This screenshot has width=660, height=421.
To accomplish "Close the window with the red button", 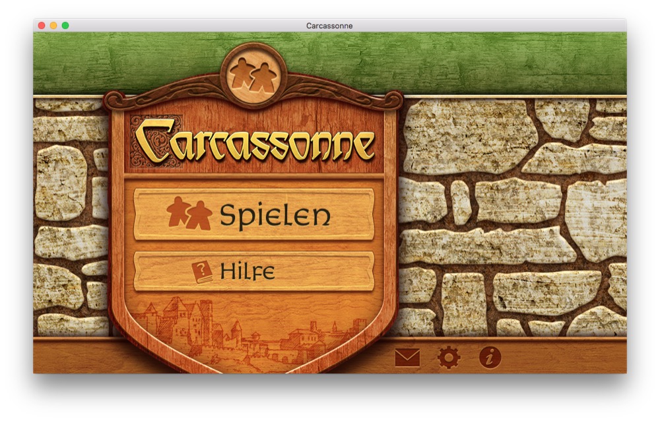I will (x=42, y=26).
